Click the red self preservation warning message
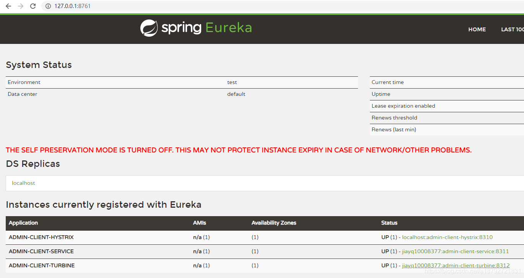524x278 pixels. (239, 150)
